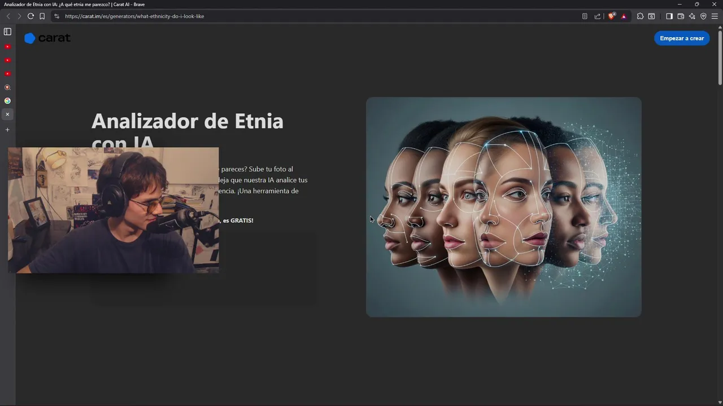
Task: Open the Brave hamburger menu
Action: point(715,16)
